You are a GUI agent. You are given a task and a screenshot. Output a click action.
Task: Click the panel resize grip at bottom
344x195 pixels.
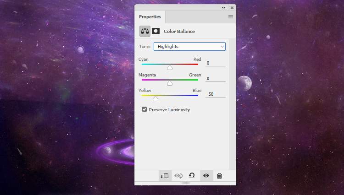coord(185,183)
